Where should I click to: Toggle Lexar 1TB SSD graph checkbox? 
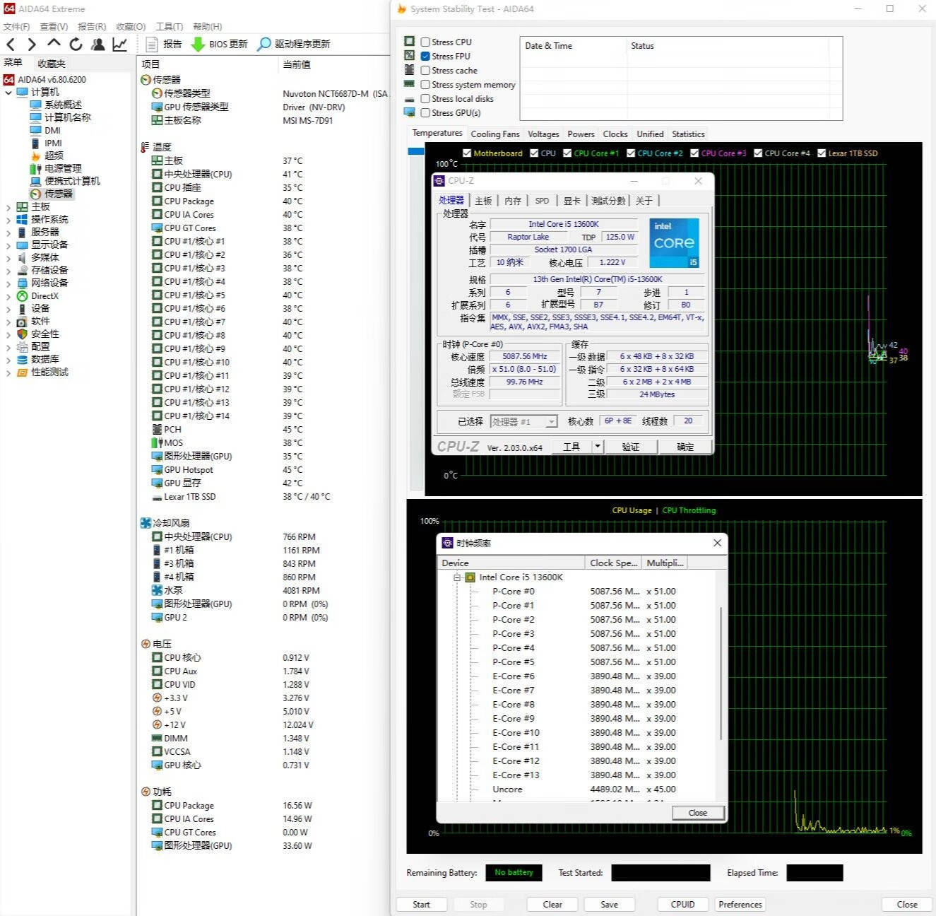tap(822, 153)
